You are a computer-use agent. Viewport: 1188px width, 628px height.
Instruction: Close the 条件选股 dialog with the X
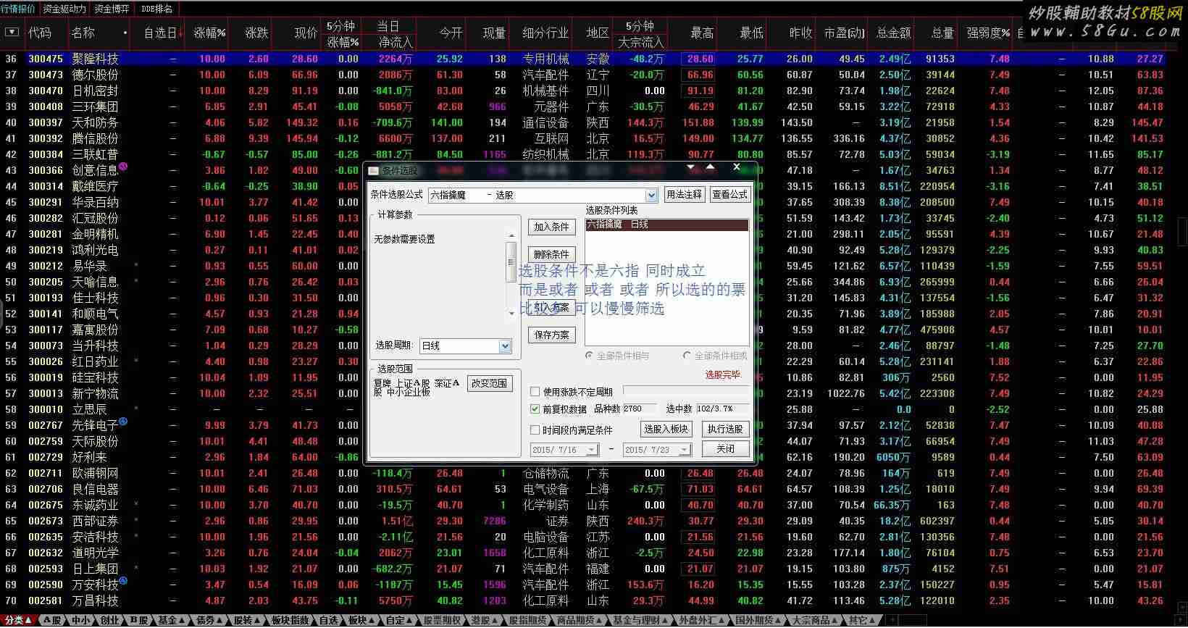(x=736, y=167)
